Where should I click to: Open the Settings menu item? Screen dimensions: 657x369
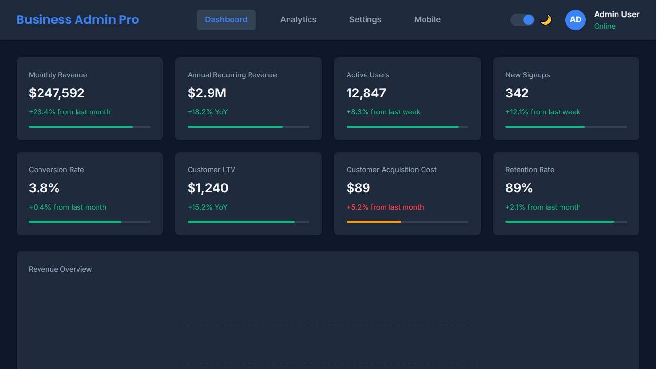[x=365, y=19]
